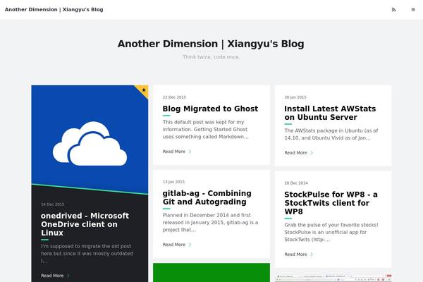
Task: Click the featured star badge on onedrived card
Action: coord(144,90)
